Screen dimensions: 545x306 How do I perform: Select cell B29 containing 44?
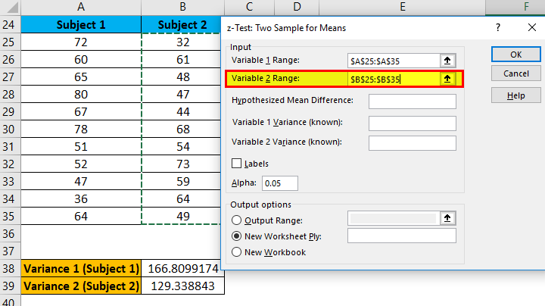181,111
